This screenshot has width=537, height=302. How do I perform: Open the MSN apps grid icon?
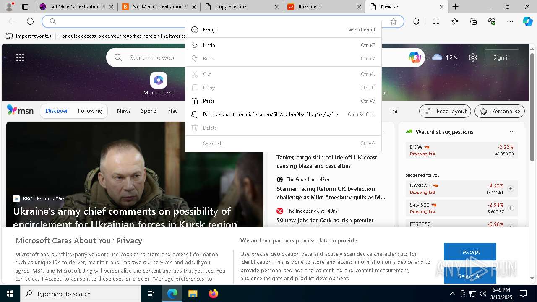pos(20,57)
